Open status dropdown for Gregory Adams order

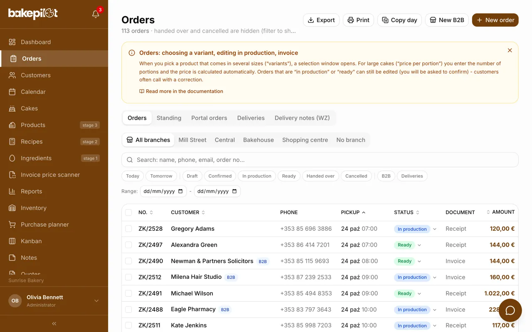pyautogui.click(x=435, y=229)
